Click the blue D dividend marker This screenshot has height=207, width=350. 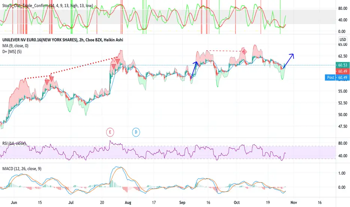tap(136, 132)
